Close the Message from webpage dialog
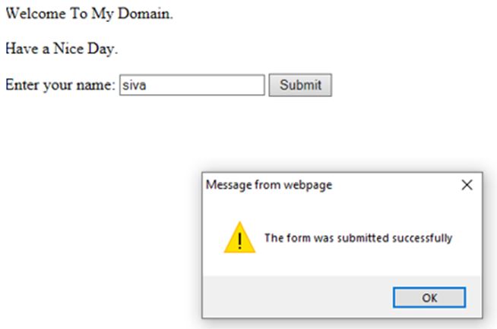This screenshot has width=497, height=329. [467, 184]
